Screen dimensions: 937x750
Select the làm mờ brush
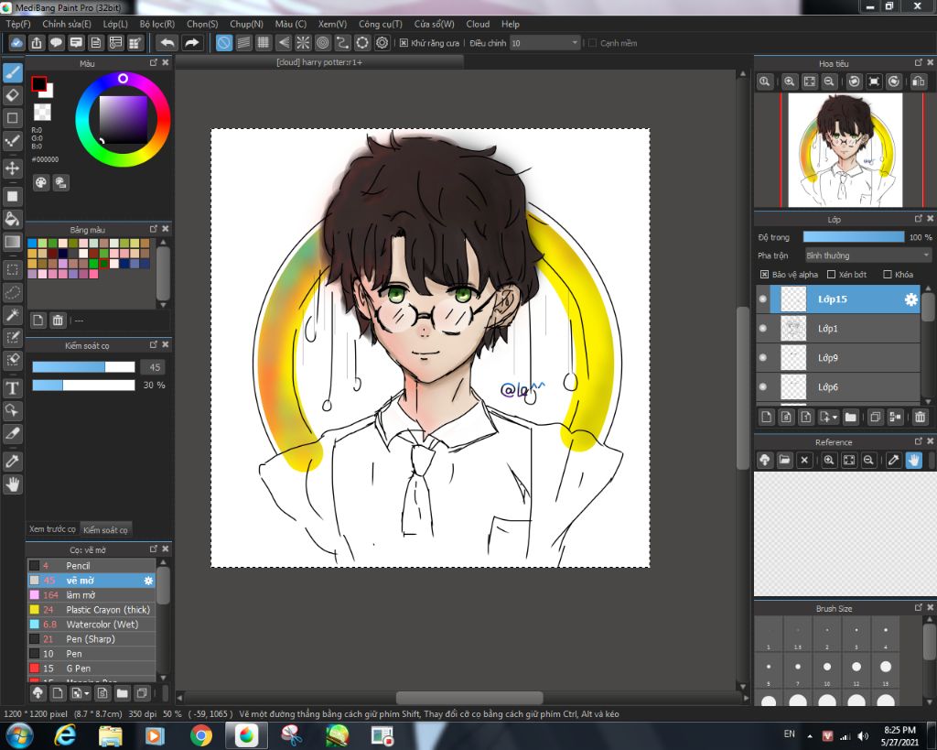[x=92, y=595]
